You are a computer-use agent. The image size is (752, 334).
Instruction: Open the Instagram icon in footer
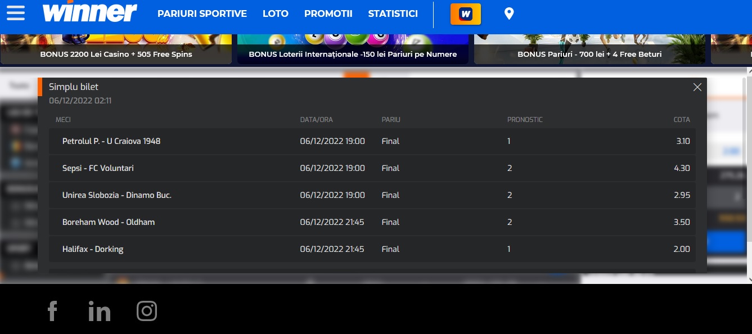point(147,311)
